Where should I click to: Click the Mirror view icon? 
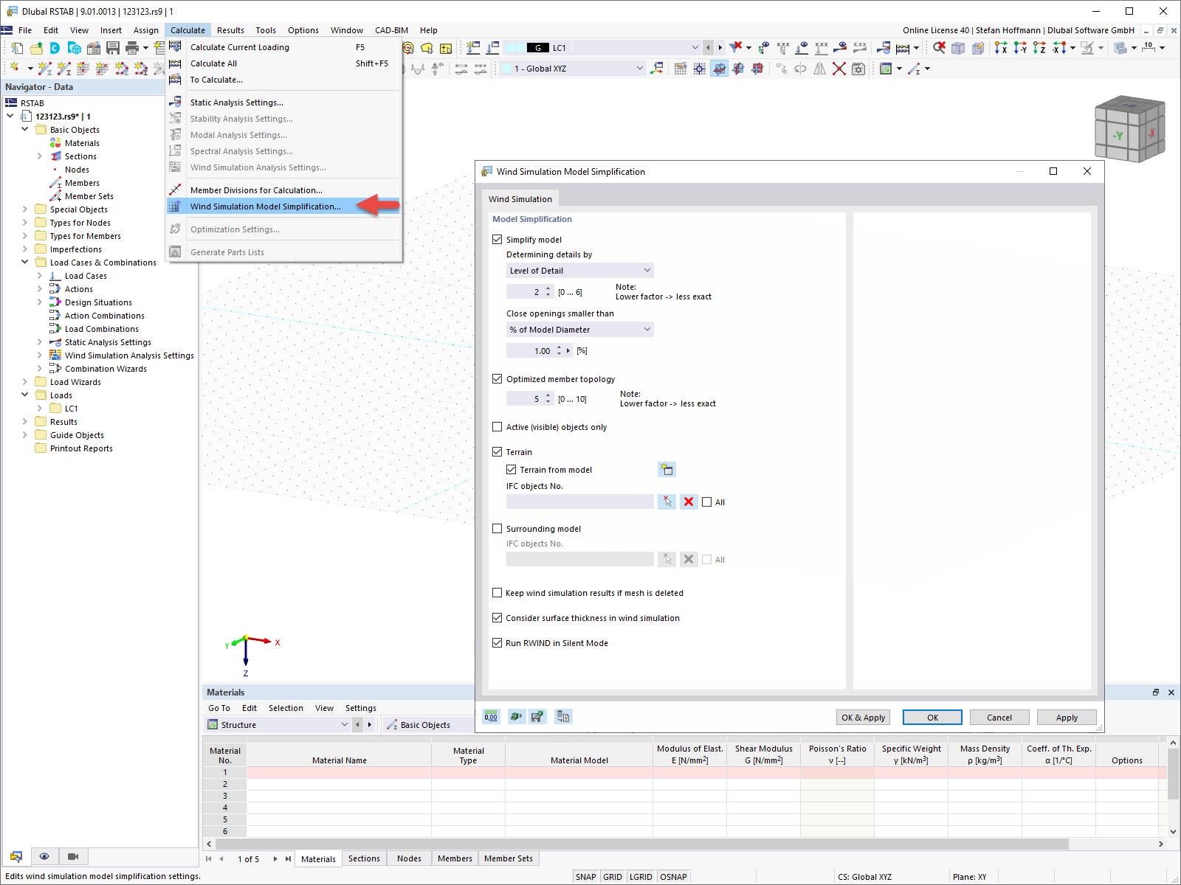[819, 69]
